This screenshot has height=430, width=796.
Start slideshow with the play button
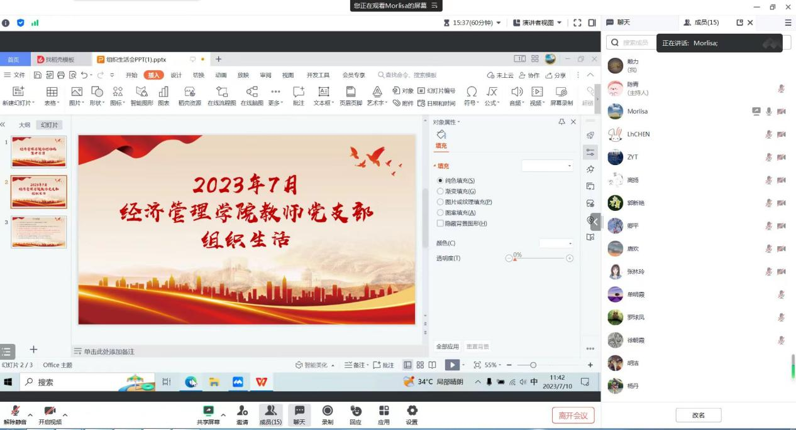[452, 365]
